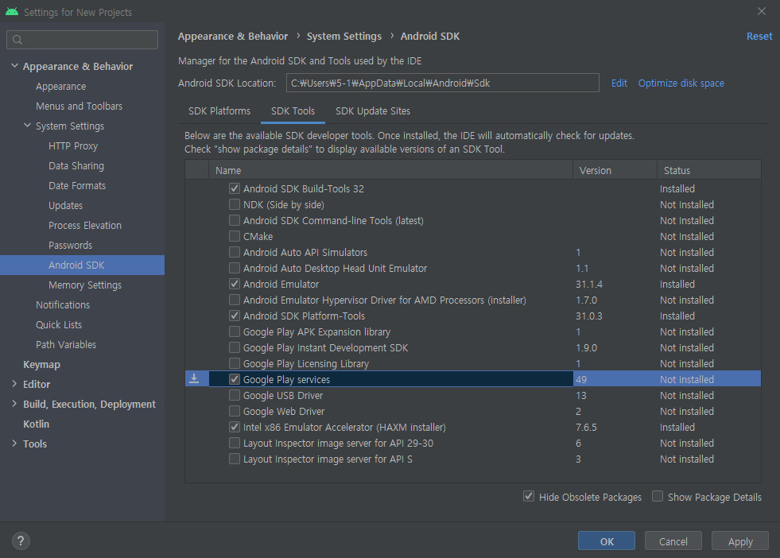The height and width of the screenshot is (558, 780).
Task: Tick the CMake checkbox
Action: pos(235,236)
